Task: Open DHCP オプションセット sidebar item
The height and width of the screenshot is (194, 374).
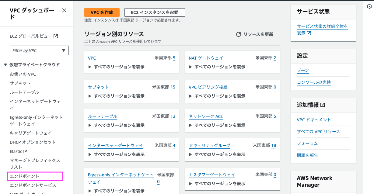Action: (x=33, y=142)
